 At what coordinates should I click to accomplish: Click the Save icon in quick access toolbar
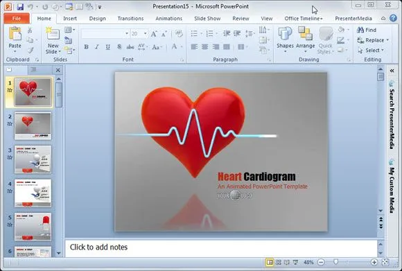coord(20,7)
